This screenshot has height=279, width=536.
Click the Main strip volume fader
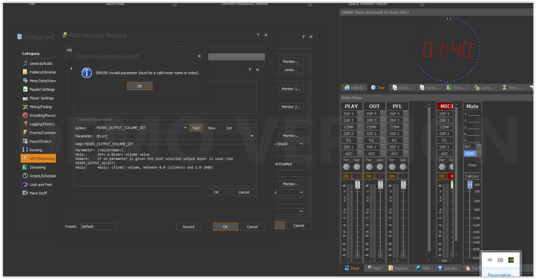[x=470, y=185]
